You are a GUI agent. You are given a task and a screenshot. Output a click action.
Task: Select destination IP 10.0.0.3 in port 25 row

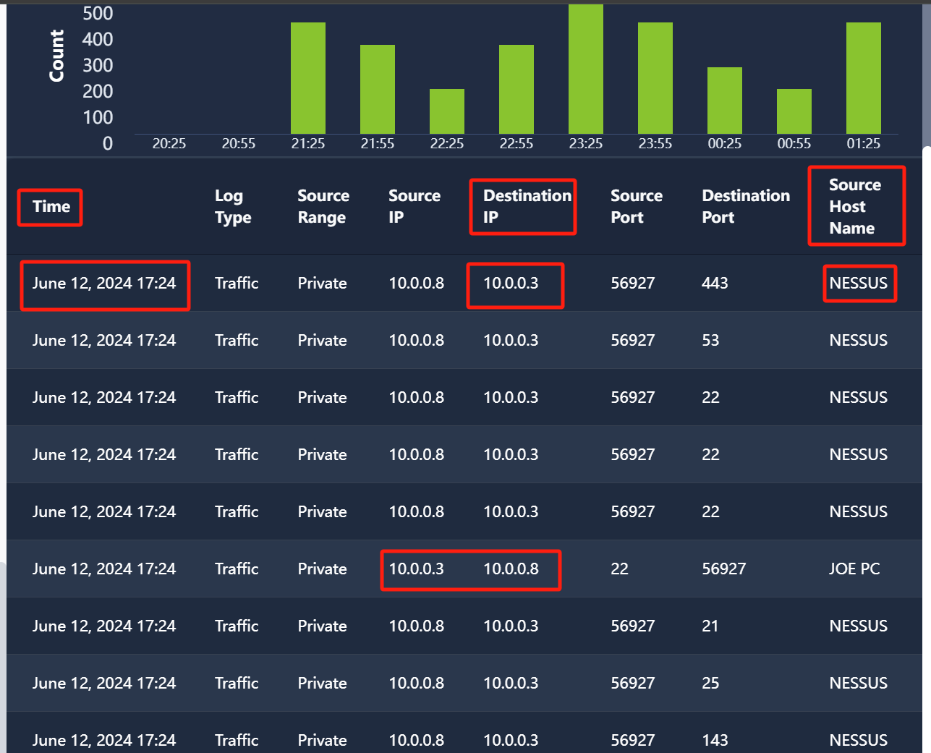click(511, 684)
